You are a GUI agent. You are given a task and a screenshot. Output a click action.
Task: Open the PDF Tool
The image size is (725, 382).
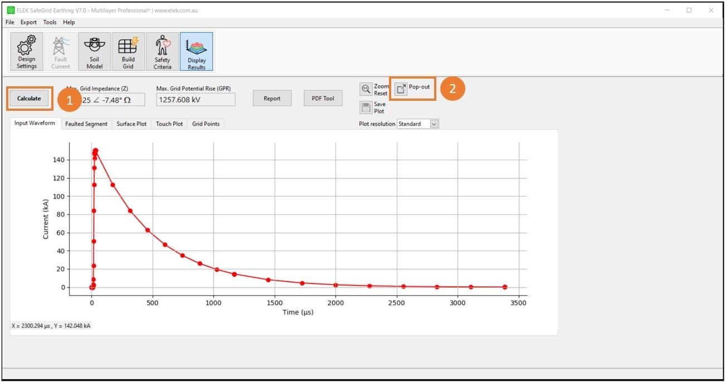(x=323, y=98)
